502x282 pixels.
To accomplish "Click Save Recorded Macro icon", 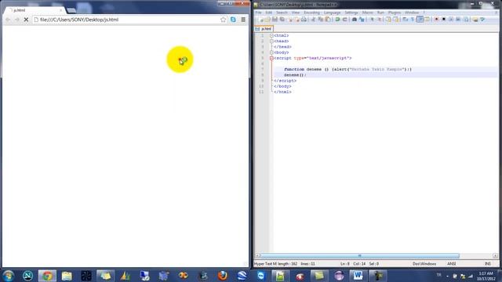I will [466, 20].
